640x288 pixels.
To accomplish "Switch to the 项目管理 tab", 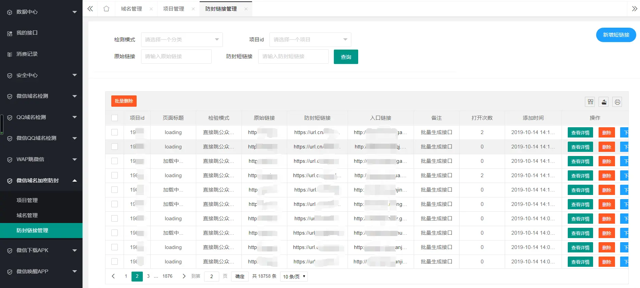I will coord(174,9).
